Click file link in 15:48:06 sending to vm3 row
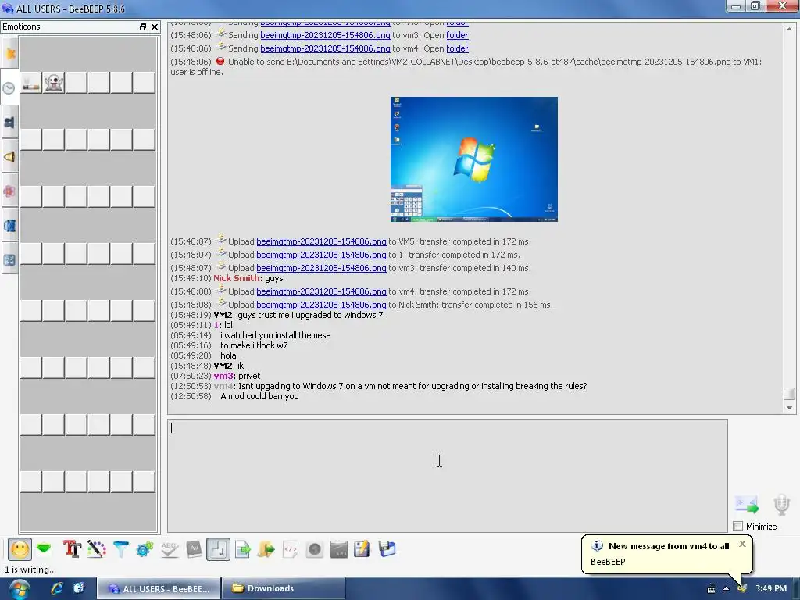Image resolution: width=800 pixels, height=600 pixels. pyautogui.click(x=325, y=35)
